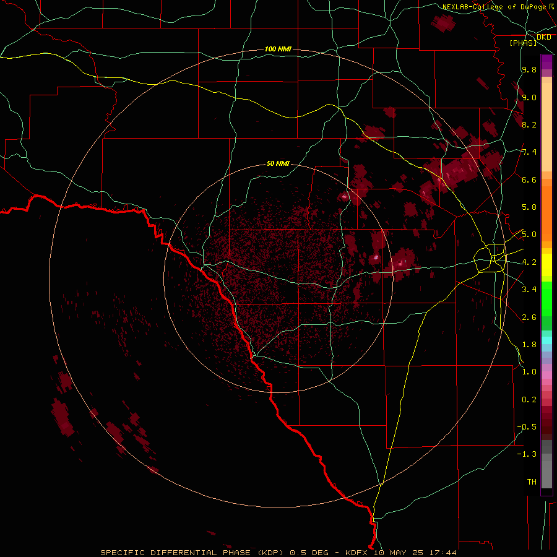Viewport: 557px width, 557px height.
Task: Click the bright green segment of color bar
Action: [546, 298]
